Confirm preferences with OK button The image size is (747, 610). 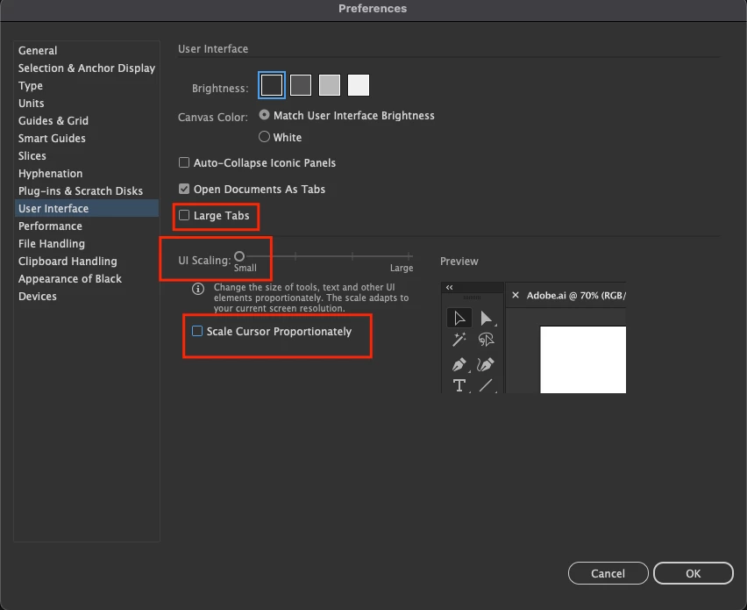(694, 573)
